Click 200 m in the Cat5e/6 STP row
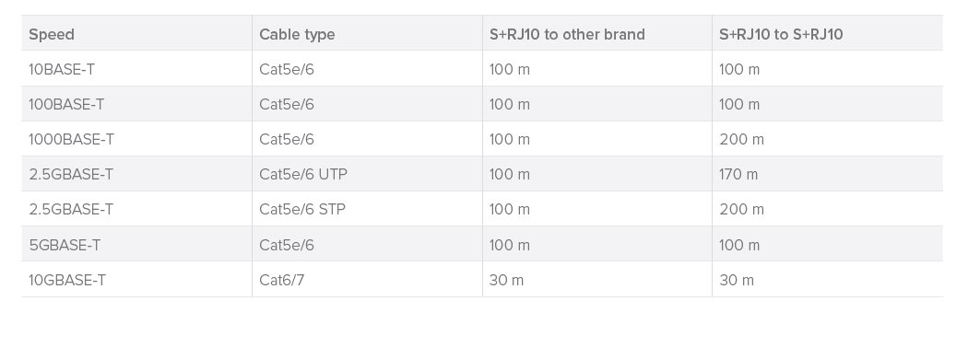The height and width of the screenshot is (347, 968). point(741,210)
